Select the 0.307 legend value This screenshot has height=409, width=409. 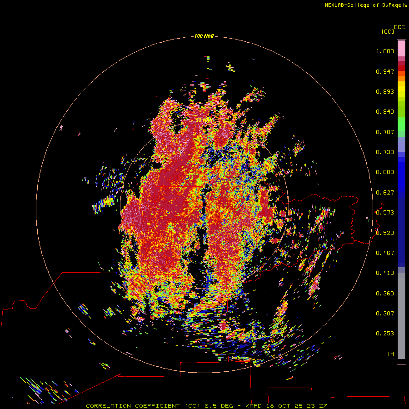(385, 314)
